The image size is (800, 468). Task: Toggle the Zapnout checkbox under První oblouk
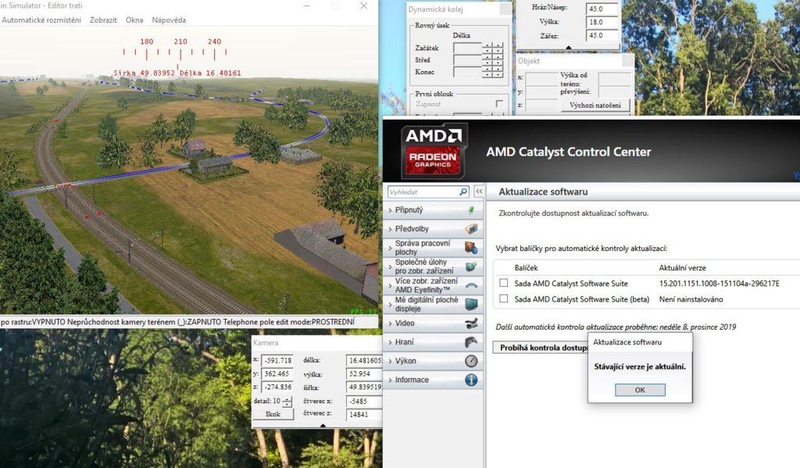(x=499, y=104)
